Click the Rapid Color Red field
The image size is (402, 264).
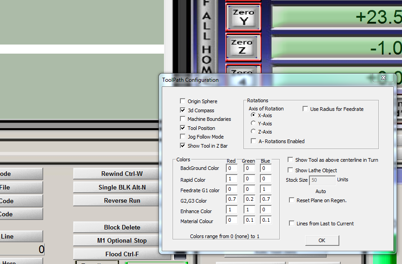tap(232, 179)
